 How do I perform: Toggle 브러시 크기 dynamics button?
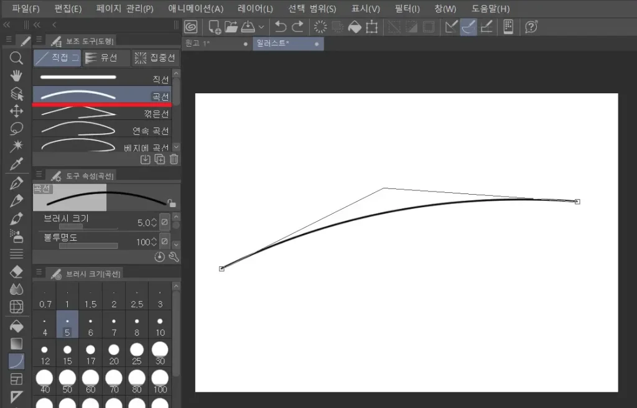[165, 222]
